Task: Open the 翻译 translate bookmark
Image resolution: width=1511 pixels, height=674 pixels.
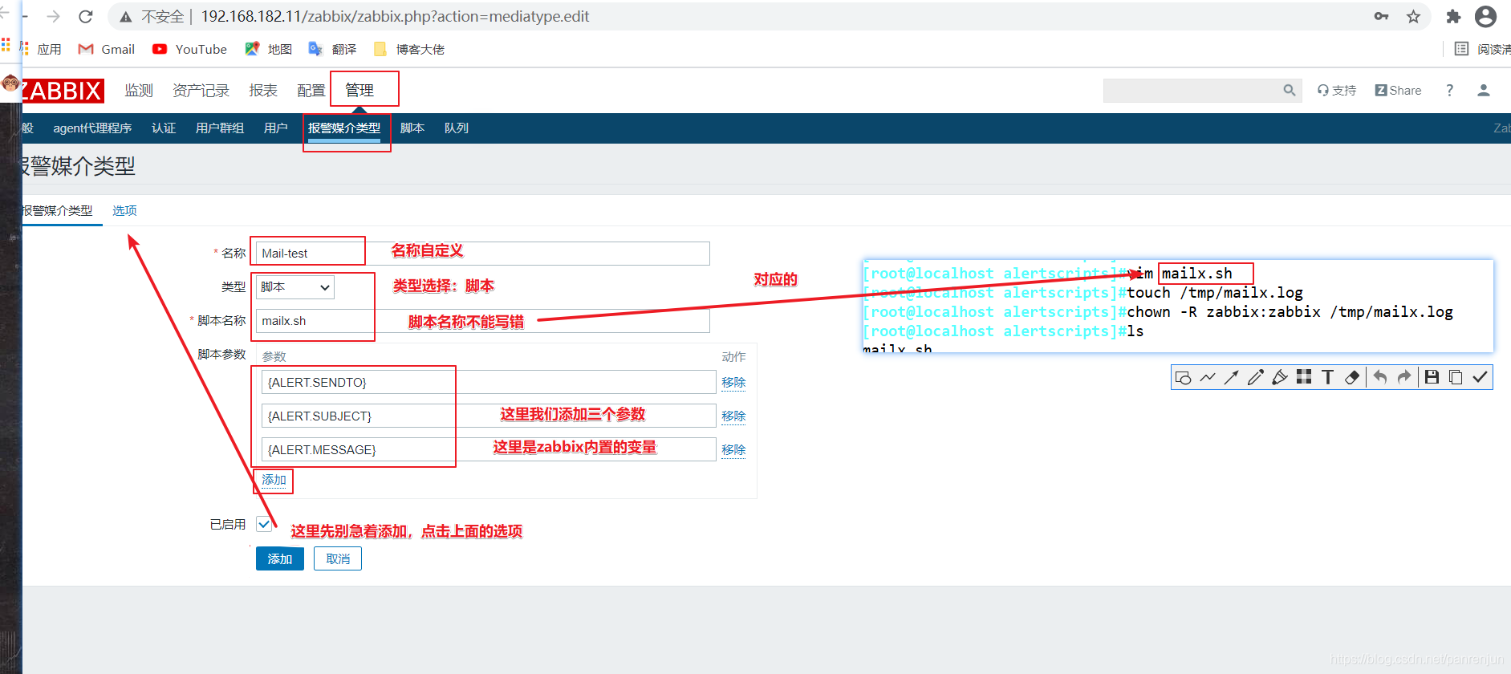Action: click(332, 49)
